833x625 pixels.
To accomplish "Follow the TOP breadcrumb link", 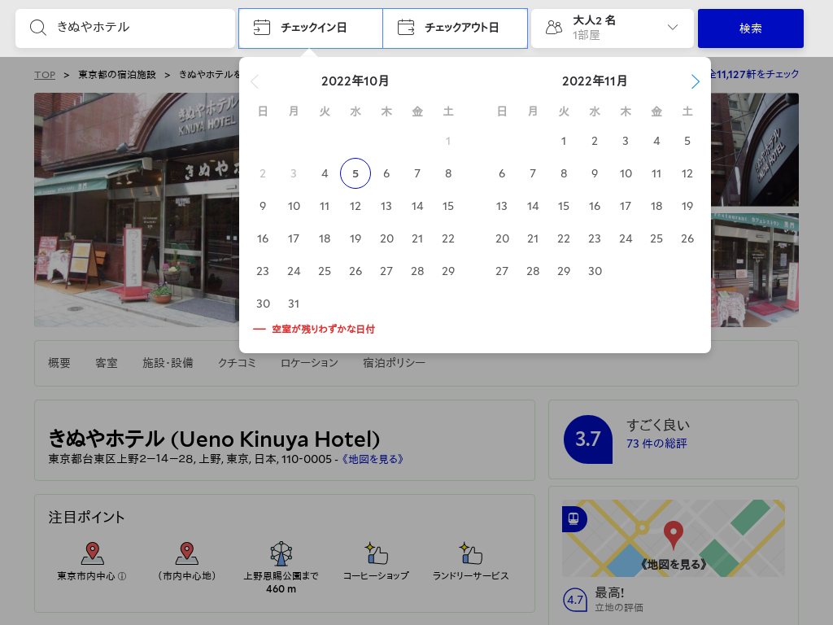I will 45,75.
